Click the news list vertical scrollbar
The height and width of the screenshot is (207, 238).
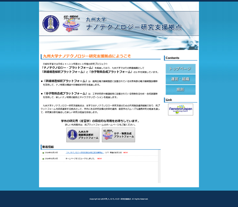click(159, 166)
